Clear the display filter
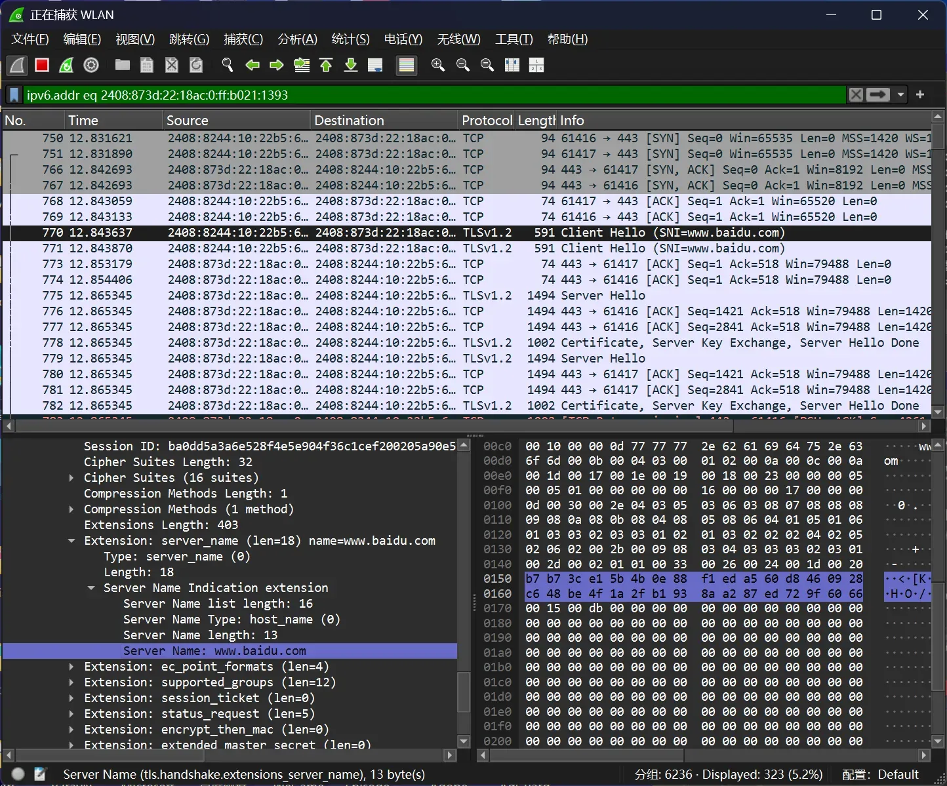 856,95
